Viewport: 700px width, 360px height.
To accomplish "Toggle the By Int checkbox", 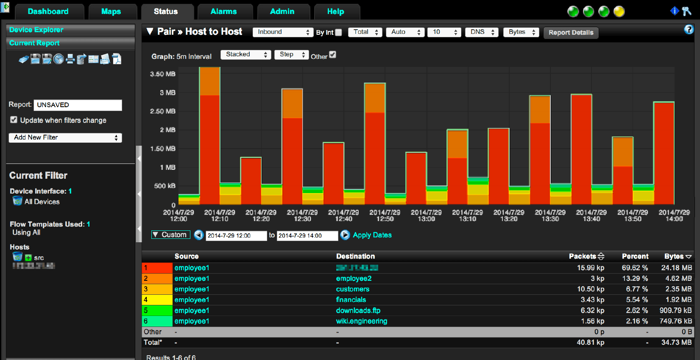I will point(338,32).
